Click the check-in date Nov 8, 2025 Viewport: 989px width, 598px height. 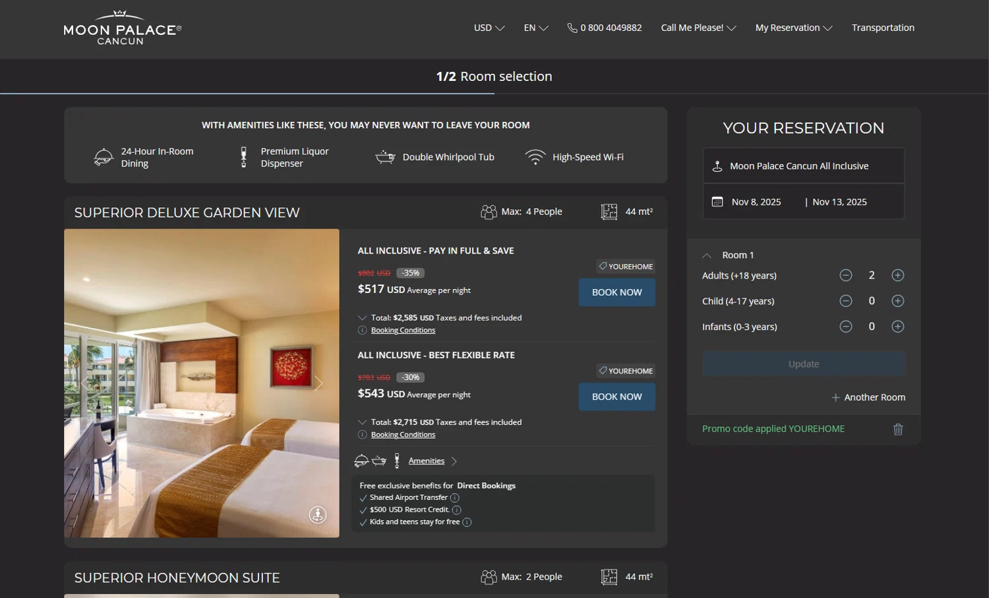pyautogui.click(x=756, y=202)
